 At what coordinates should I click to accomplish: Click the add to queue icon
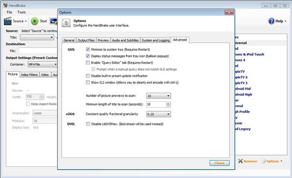54,21
